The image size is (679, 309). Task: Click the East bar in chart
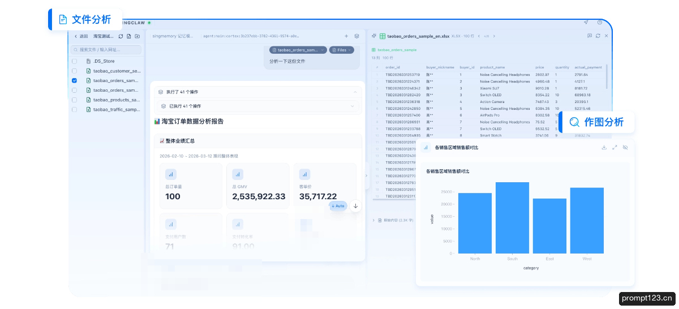click(549, 226)
